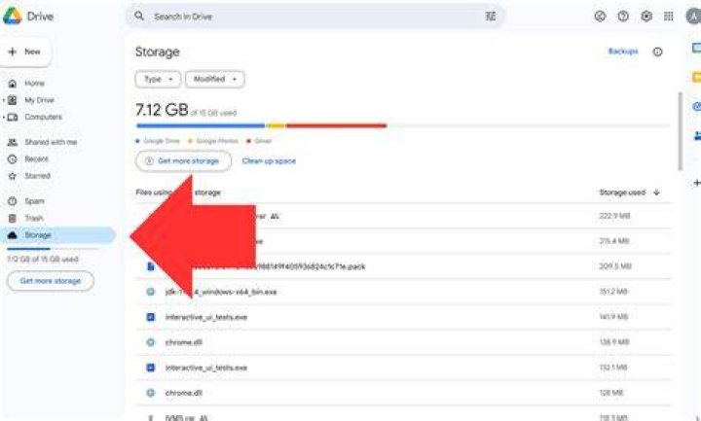Open the Tasks side panel icon
Screen dimensions: 701x421
pyautogui.click(x=696, y=107)
